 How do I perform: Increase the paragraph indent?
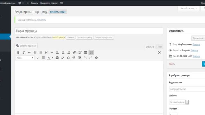79,58
